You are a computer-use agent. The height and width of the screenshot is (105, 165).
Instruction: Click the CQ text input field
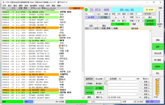pos(128,79)
